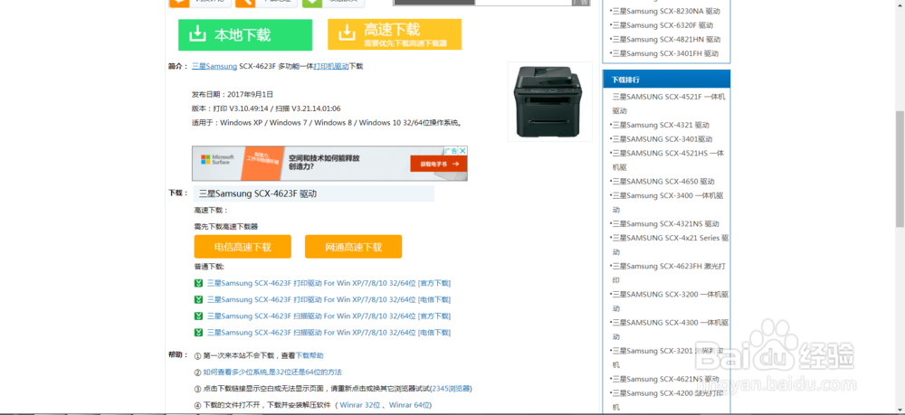Click green download icon for 扫描驱动 [官方下载]

(198, 316)
